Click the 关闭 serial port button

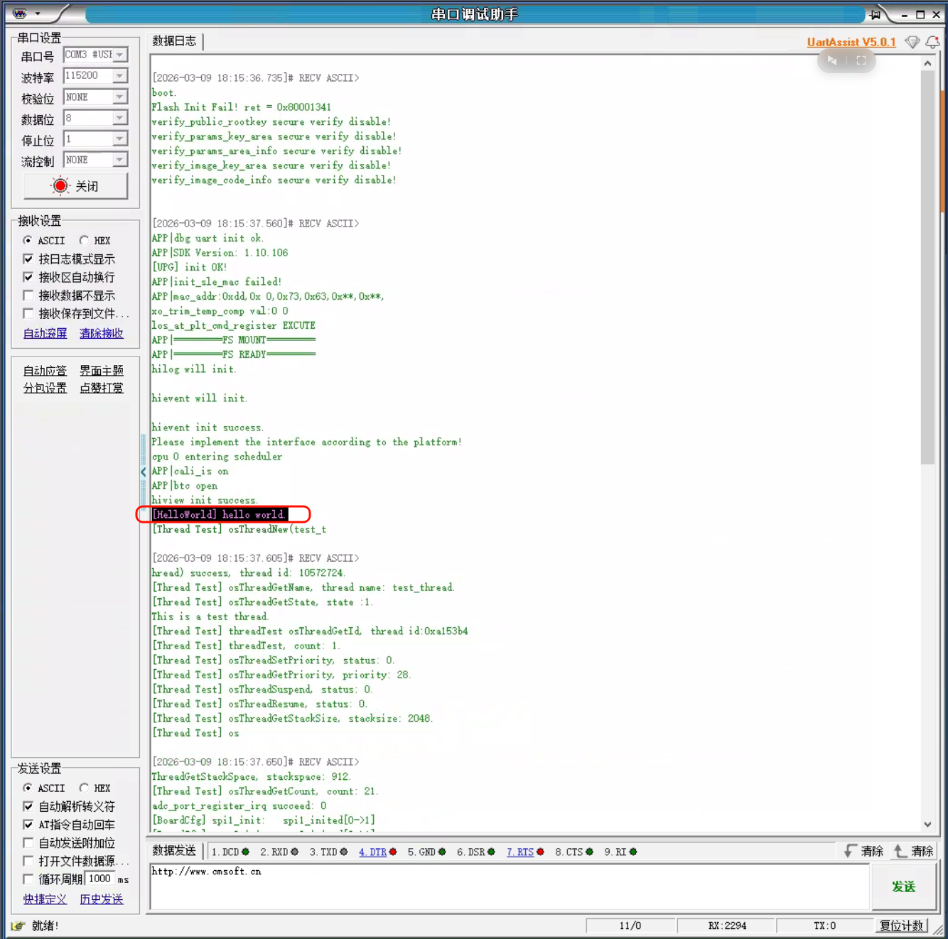[x=76, y=186]
